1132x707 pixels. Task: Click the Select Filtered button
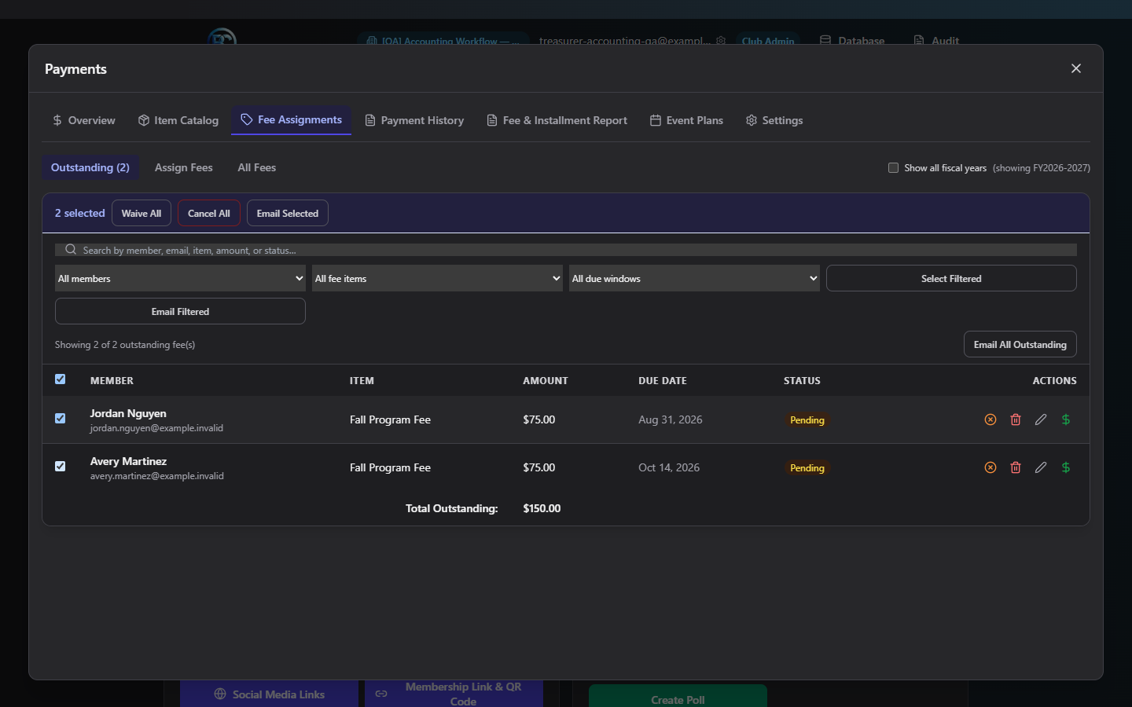(951, 278)
